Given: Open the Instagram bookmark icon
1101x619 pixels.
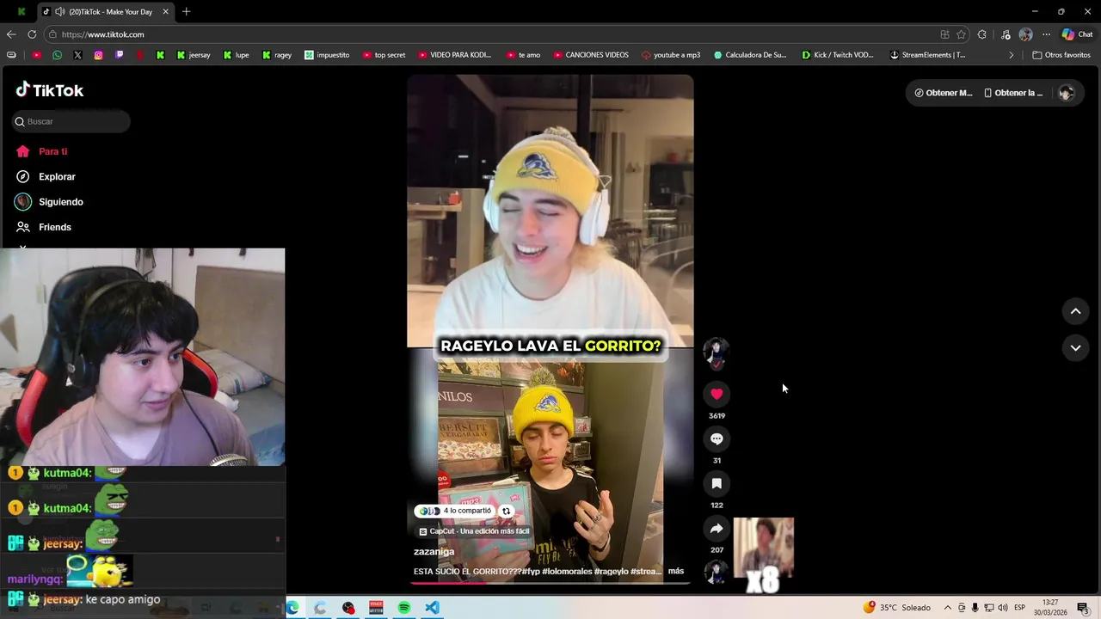Looking at the screenshot, I should click(98, 55).
